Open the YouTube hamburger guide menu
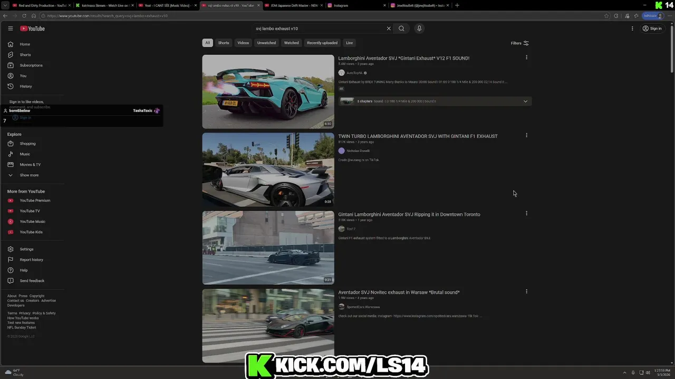The width and height of the screenshot is (675, 379). 10,28
